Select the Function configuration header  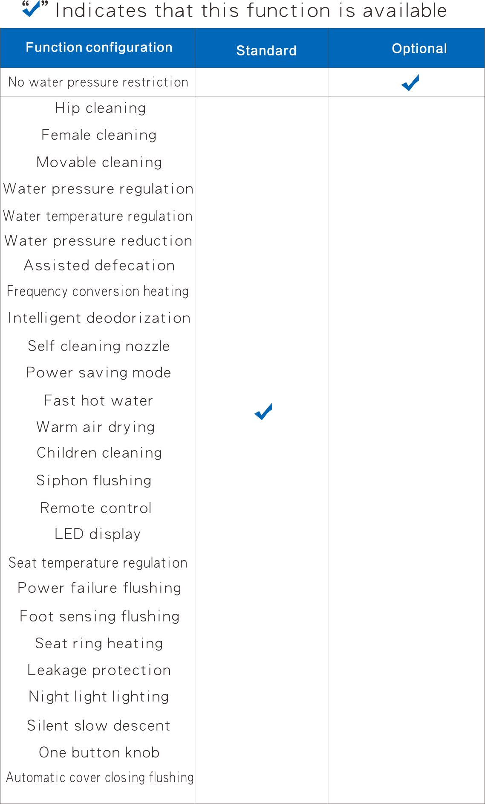tap(99, 47)
